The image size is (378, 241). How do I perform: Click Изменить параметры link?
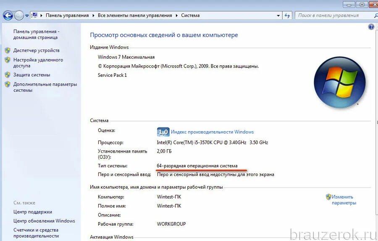[344, 200]
